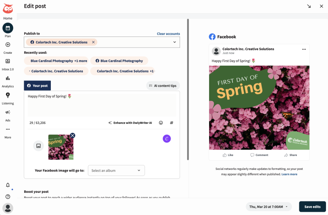Close the Edit post dialog
This screenshot has height=215, width=328.
[x=321, y=6]
